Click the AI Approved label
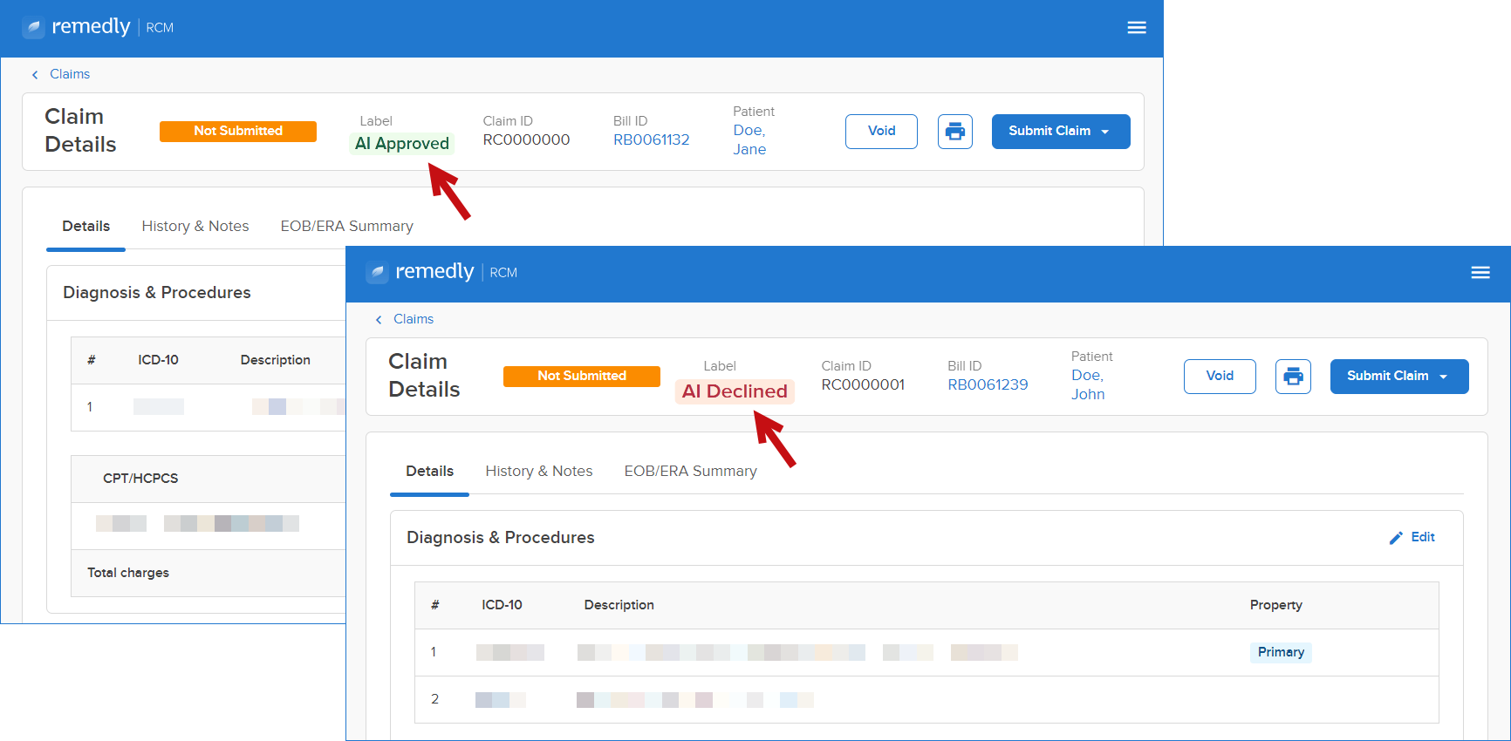Image resolution: width=1511 pixels, height=741 pixels. [x=401, y=144]
